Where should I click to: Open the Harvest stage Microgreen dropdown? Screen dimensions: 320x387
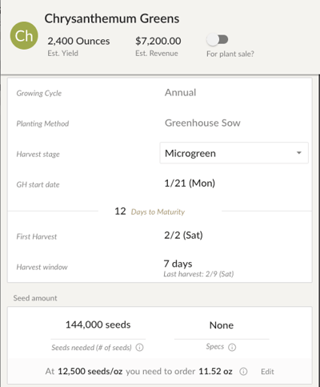[234, 153]
